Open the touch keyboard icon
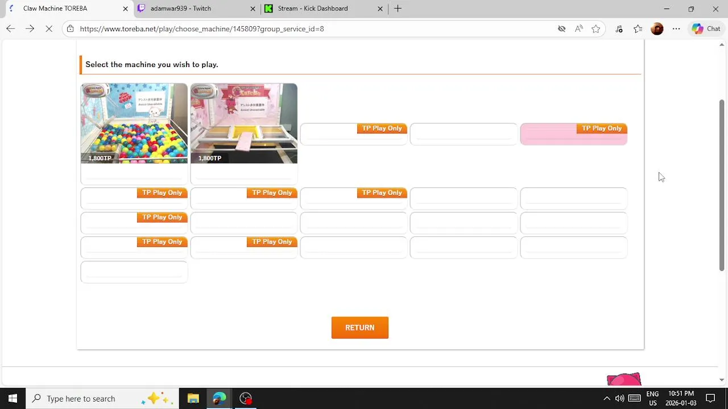This screenshot has height=409, width=728. tap(634, 398)
